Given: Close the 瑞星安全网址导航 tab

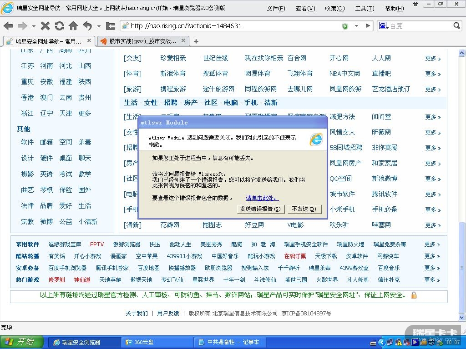Looking at the screenshot, I should 89,40.
